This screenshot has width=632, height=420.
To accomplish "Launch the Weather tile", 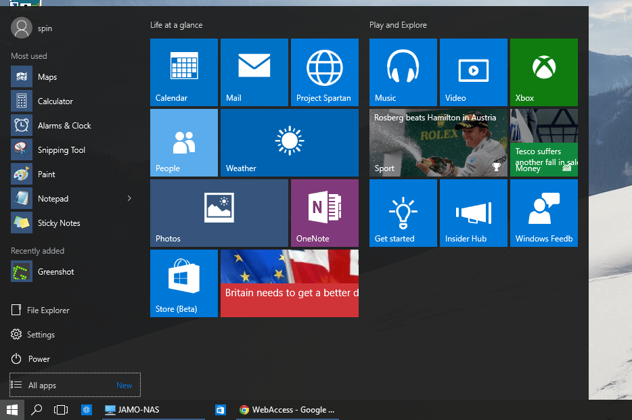I will [290, 142].
